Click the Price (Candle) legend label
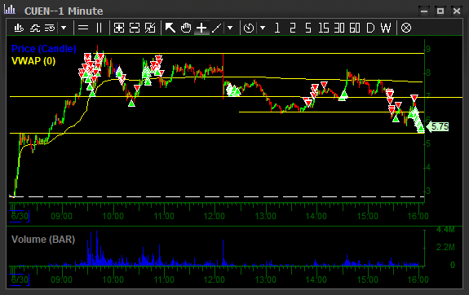This screenshot has width=469, height=295. [44, 48]
